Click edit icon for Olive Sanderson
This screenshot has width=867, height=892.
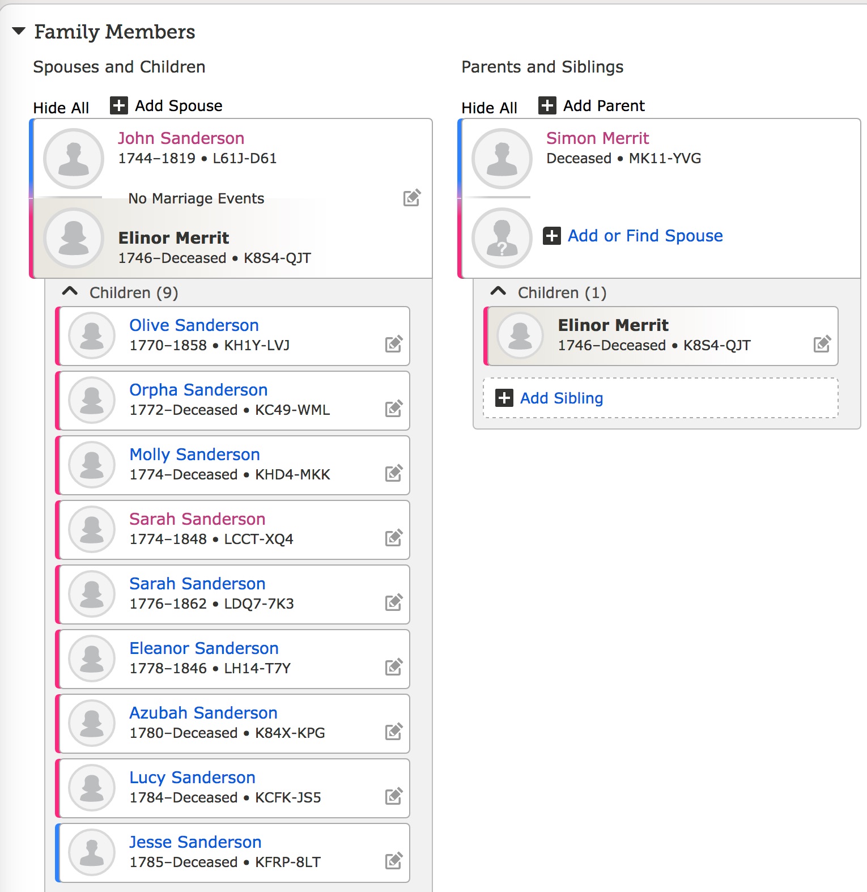pos(393,344)
